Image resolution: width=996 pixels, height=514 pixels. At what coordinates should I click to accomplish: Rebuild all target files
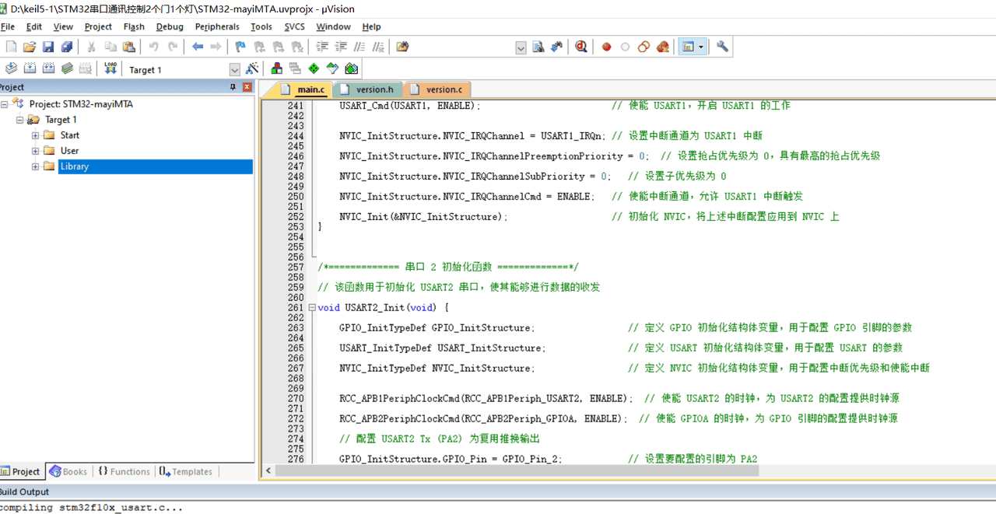tap(48, 68)
